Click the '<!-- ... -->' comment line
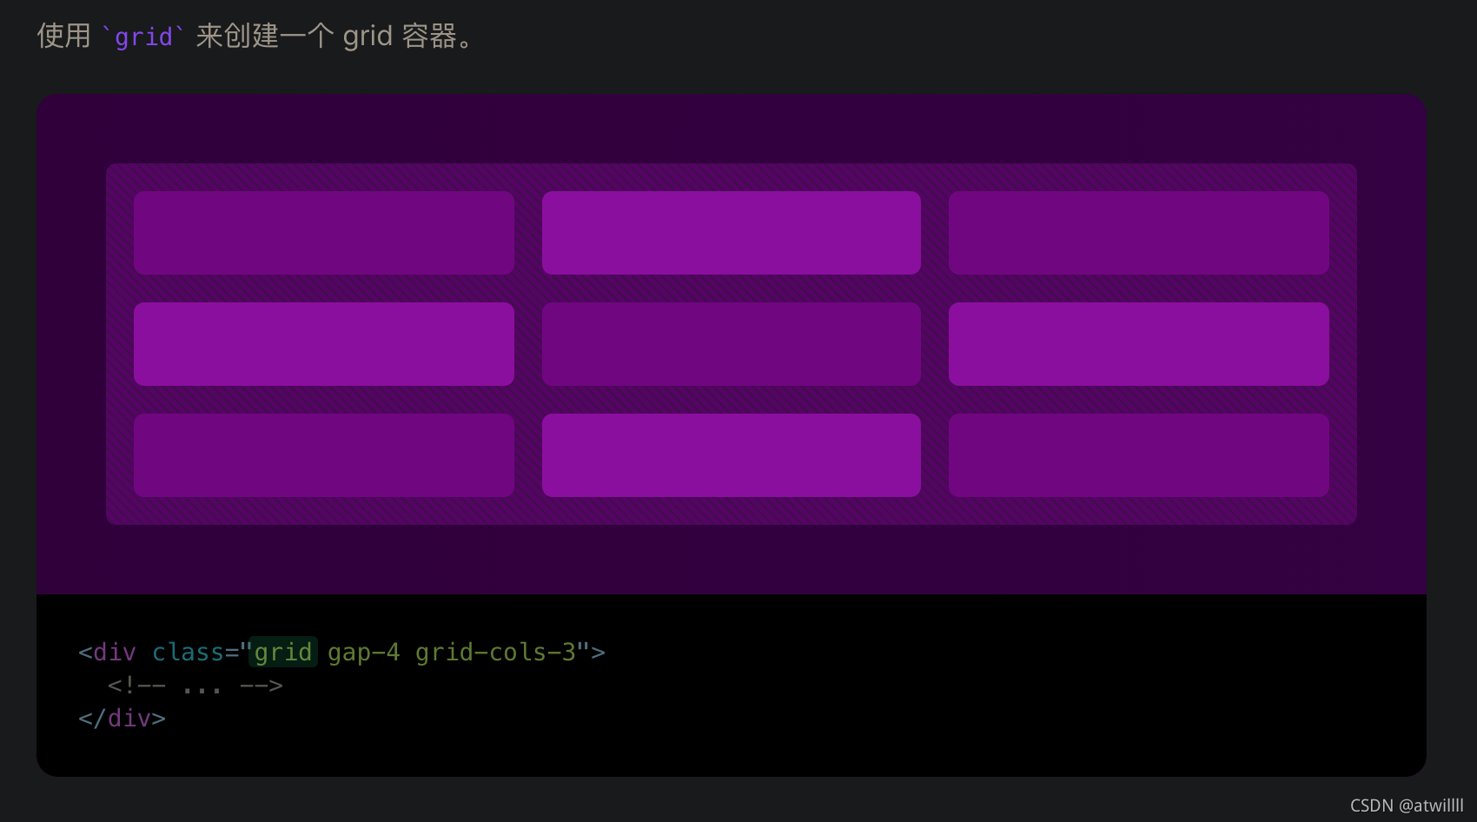This screenshot has width=1477, height=822. pyautogui.click(x=195, y=686)
